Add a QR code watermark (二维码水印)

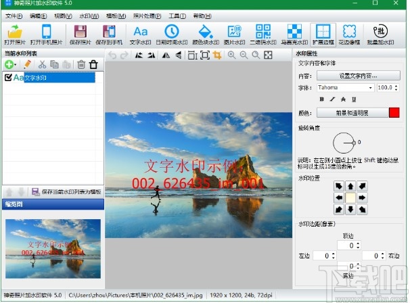(263, 34)
